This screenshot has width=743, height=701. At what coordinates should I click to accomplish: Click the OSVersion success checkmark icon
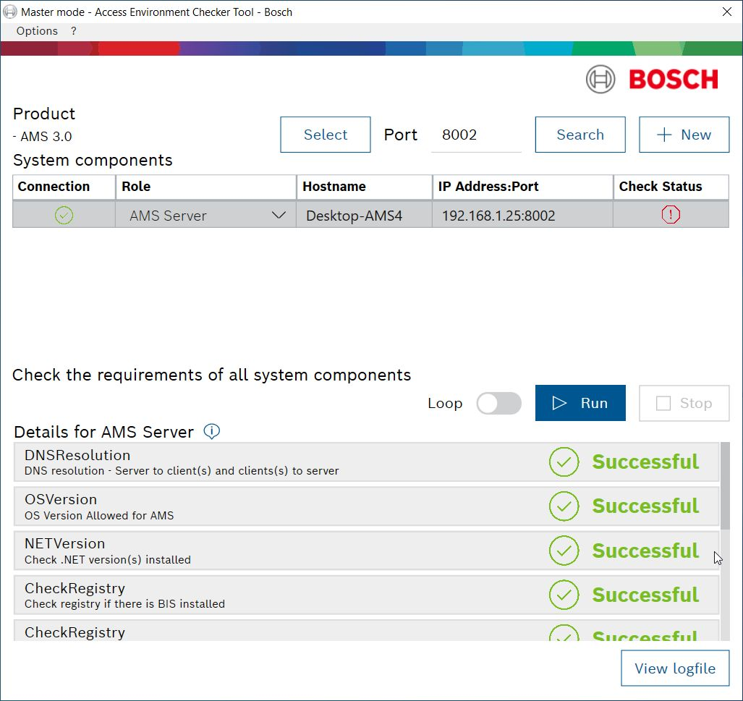tap(564, 506)
